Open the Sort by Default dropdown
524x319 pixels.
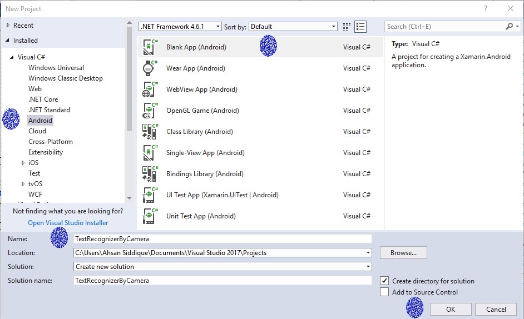pos(293,26)
